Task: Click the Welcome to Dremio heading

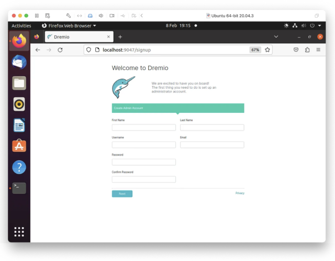Action: 140,68
